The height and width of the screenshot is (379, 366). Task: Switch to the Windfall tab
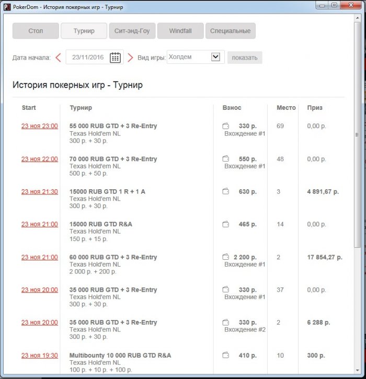coord(180,31)
